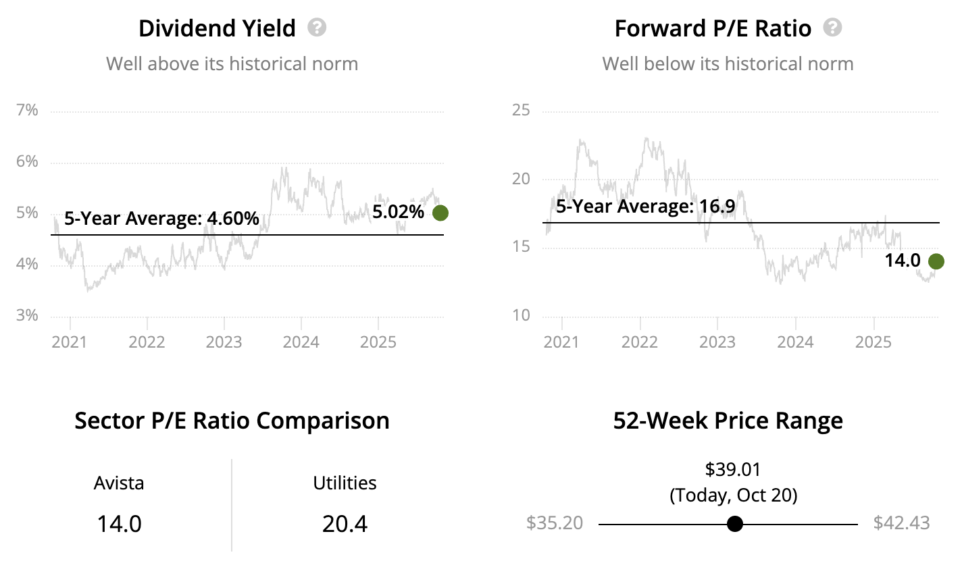Image resolution: width=962 pixels, height=563 pixels.
Task: Click the $42.43 52-week high label
Action: pos(901,523)
